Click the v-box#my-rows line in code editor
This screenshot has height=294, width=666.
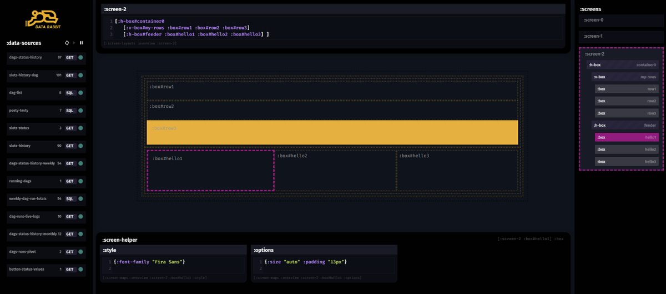point(186,28)
